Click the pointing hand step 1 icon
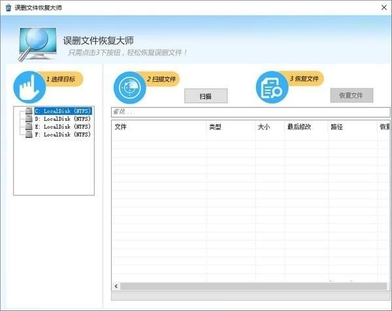The image size is (392, 311). [x=29, y=88]
